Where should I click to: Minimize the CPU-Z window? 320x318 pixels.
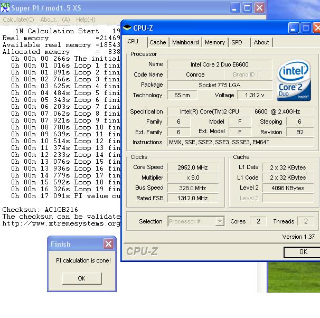tap(294, 28)
